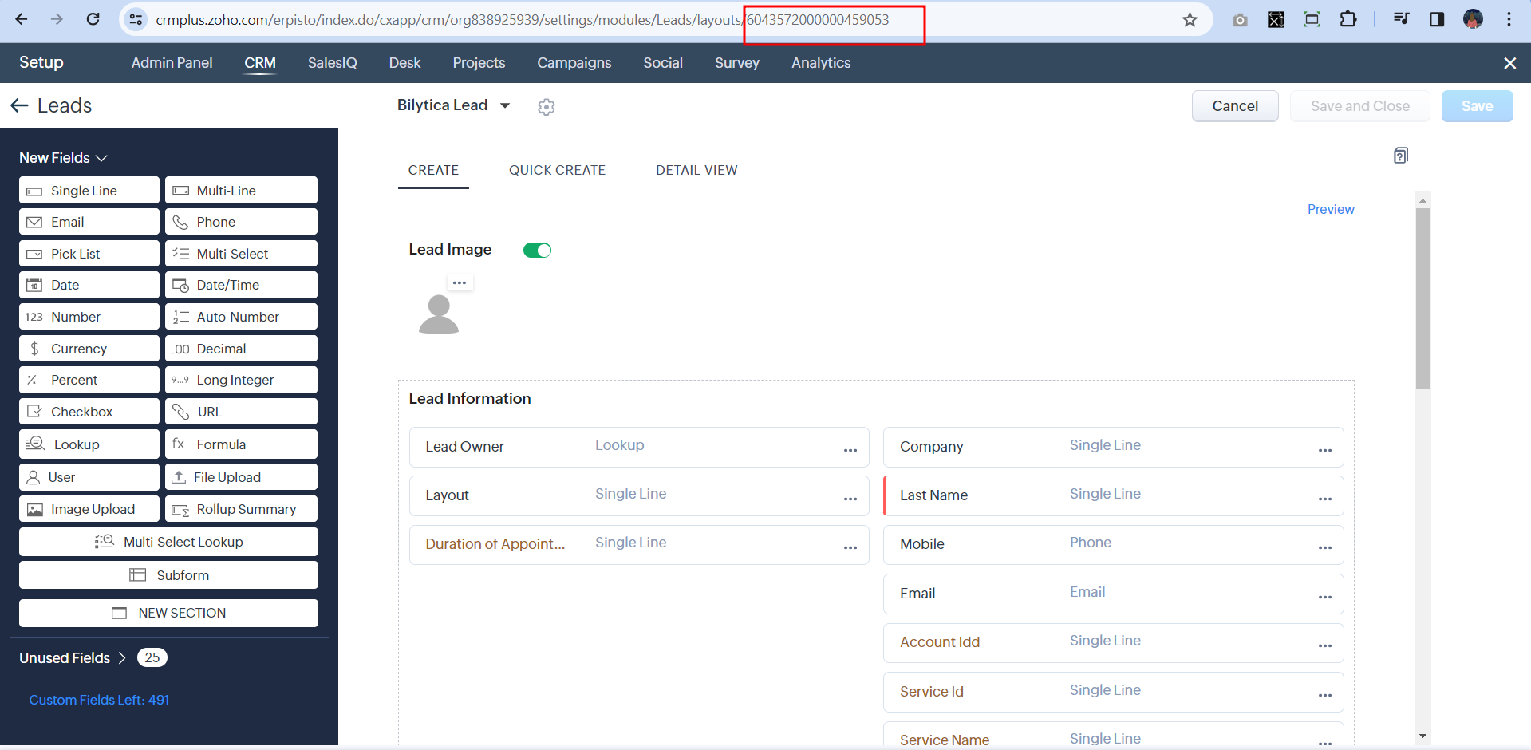Select the Single Line field type

(89, 191)
